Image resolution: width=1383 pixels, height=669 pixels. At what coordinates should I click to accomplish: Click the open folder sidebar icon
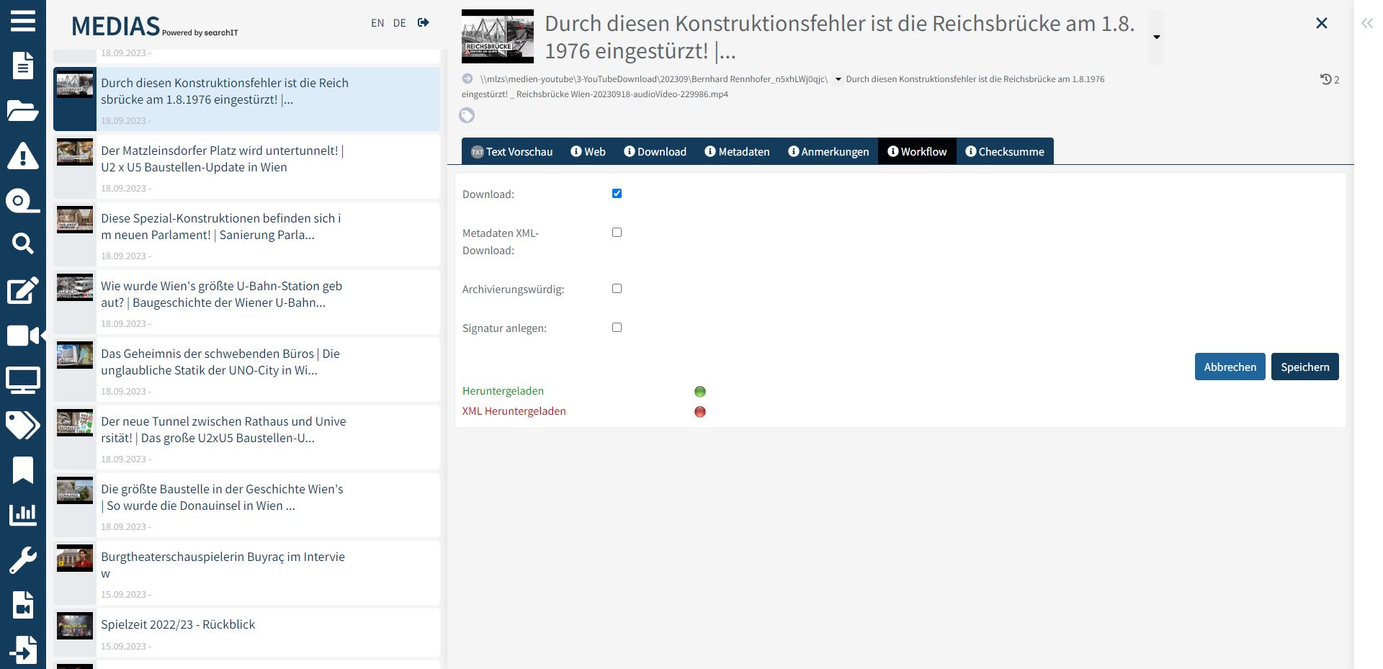22,111
